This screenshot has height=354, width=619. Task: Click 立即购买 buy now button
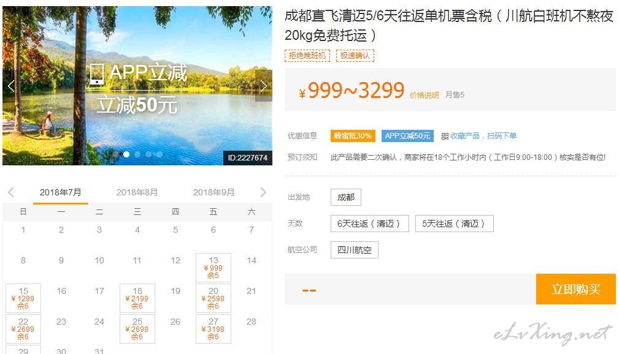(x=575, y=289)
